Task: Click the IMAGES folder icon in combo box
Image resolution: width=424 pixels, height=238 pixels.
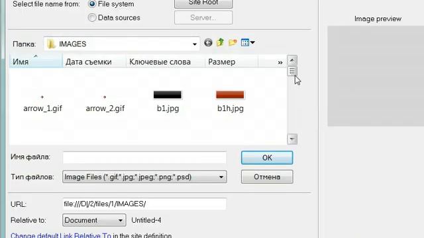Action: point(51,44)
